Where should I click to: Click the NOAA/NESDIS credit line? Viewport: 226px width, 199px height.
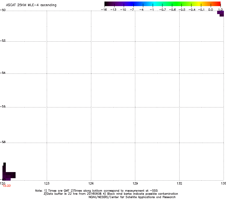tap(132, 197)
